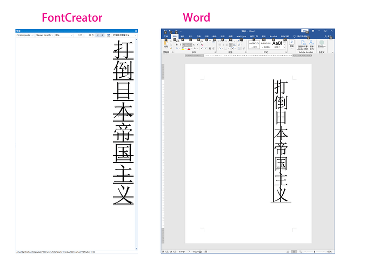
Task: Click Format Painter in Word's clipboard group
Action: 171,48
